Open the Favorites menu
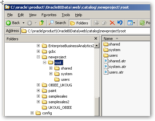The height and width of the screenshot is (121, 155). pyautogui.click(x=49, y=15)
